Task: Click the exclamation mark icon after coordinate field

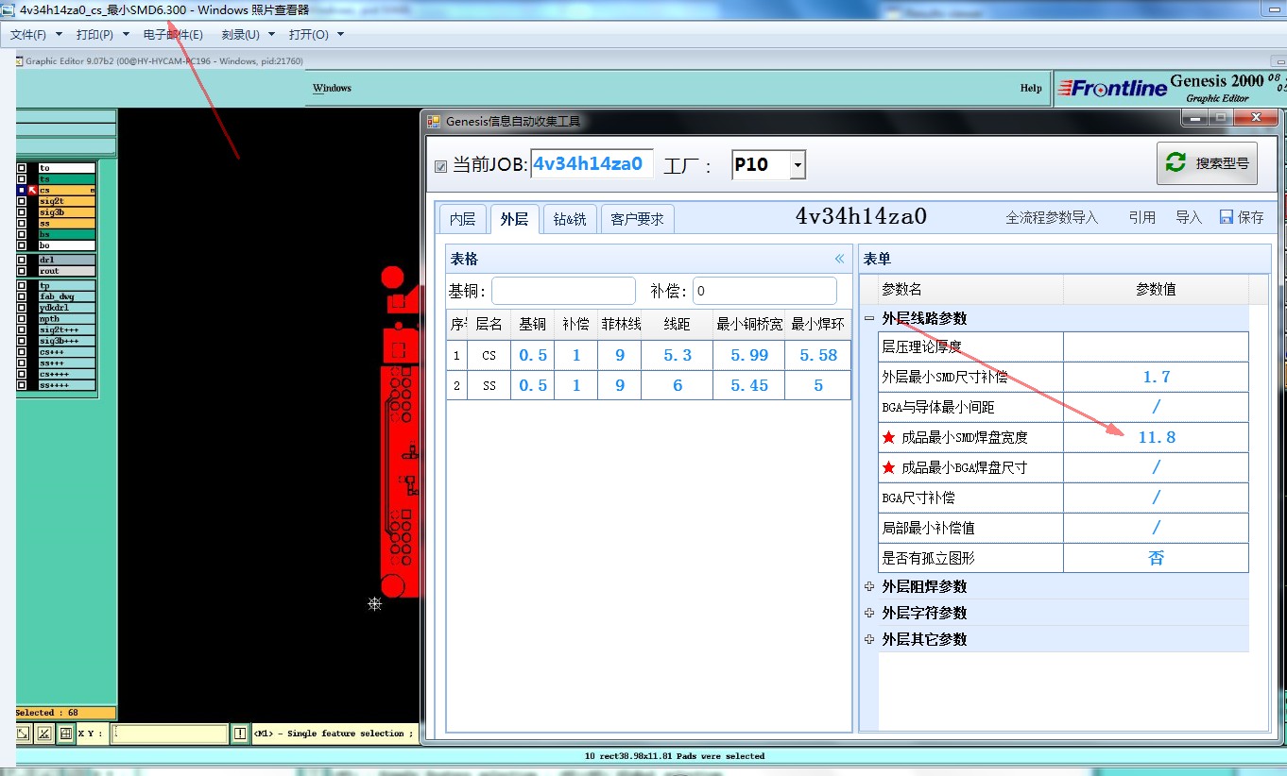Action: click(x=240, y=734)
